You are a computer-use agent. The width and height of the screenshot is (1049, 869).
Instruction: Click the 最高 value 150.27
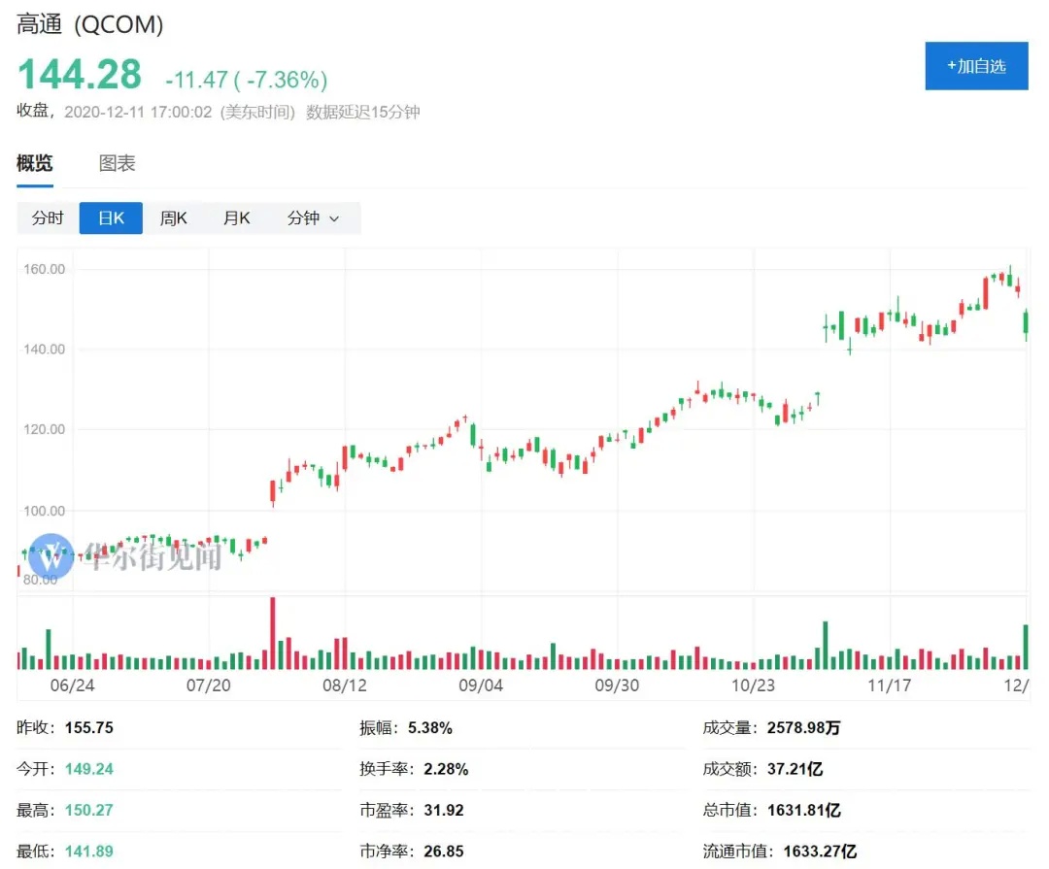coord(89,810)
